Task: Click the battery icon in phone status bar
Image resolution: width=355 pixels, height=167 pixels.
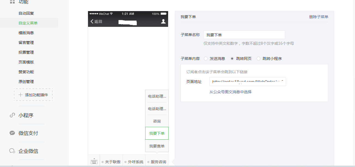Action: coord(164,14)
